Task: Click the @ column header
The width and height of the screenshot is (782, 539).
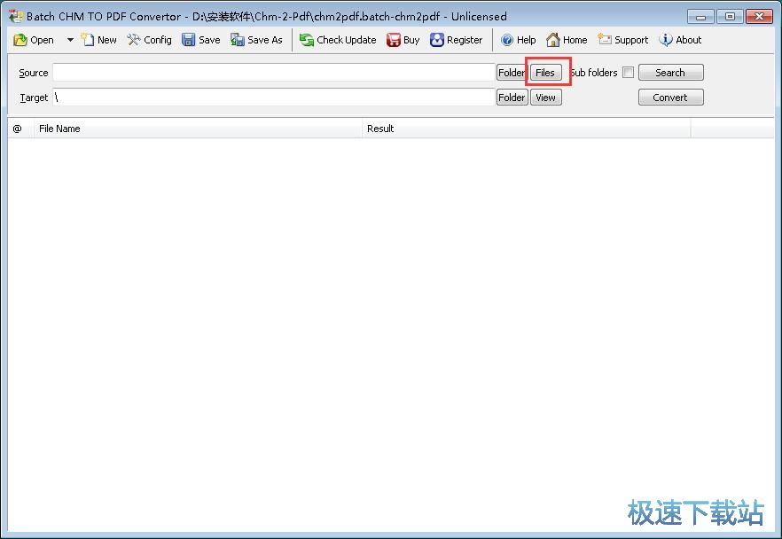Action: click(x=19, y=129)
